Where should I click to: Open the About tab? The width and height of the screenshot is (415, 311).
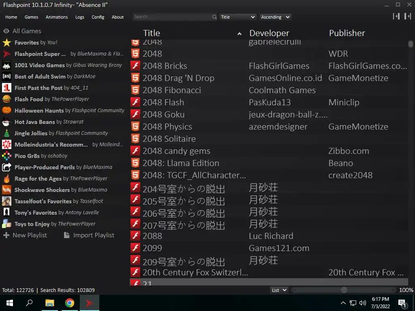click(x=118, y=17)
